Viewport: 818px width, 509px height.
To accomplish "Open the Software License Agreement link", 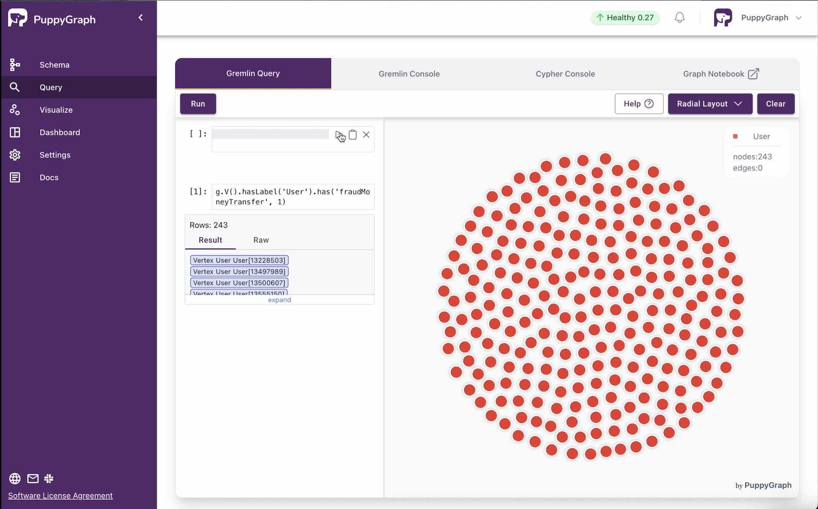I will tap(60, 495).
